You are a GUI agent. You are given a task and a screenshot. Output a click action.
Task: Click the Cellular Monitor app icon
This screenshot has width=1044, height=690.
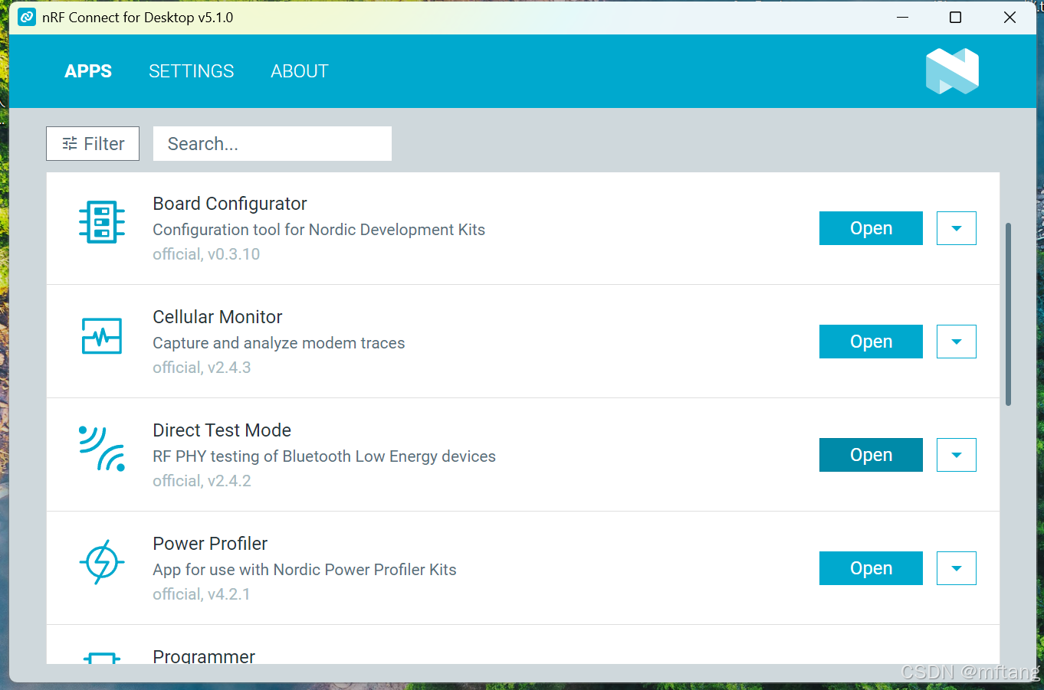[x=102, y=335]
